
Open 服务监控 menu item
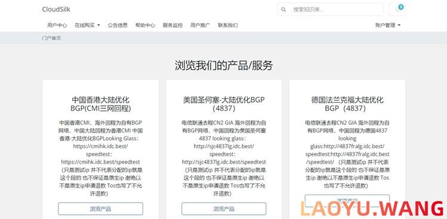coord(172,25)
